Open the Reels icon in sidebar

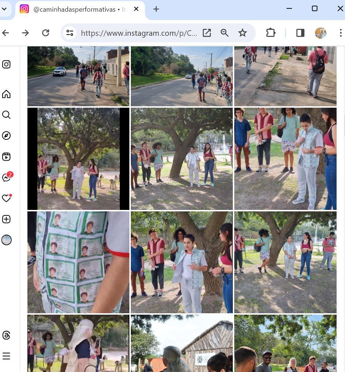point(7,157)
